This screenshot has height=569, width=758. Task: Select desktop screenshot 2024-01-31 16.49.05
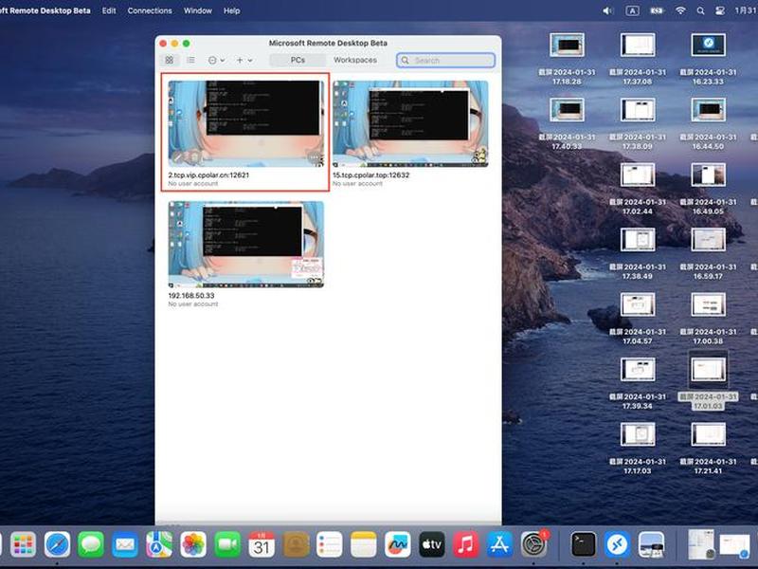pyautogui.click(x=708, y=174)
